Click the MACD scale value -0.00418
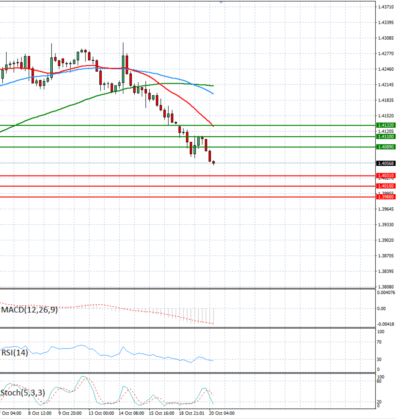396x419 pixels. tap(386, 324)
